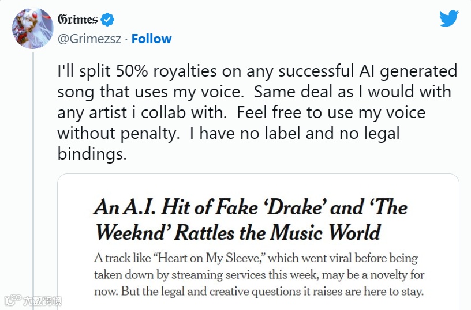This screenshot has height=310, width=471.
Task: Click "Rattles the Music World" headline text
Action: [x=278, y=232]
